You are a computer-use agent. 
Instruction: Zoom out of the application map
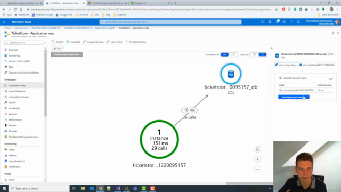[x=258, y=169]
